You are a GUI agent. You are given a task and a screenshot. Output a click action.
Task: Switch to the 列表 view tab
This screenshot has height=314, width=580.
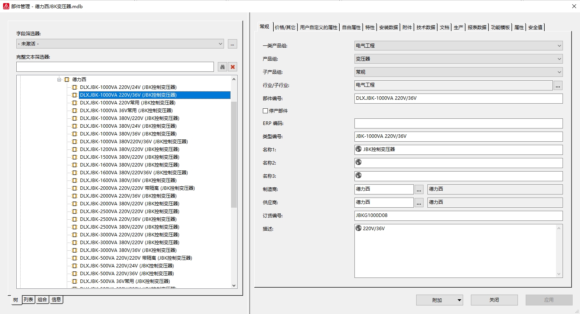click(x=28, y=300)
